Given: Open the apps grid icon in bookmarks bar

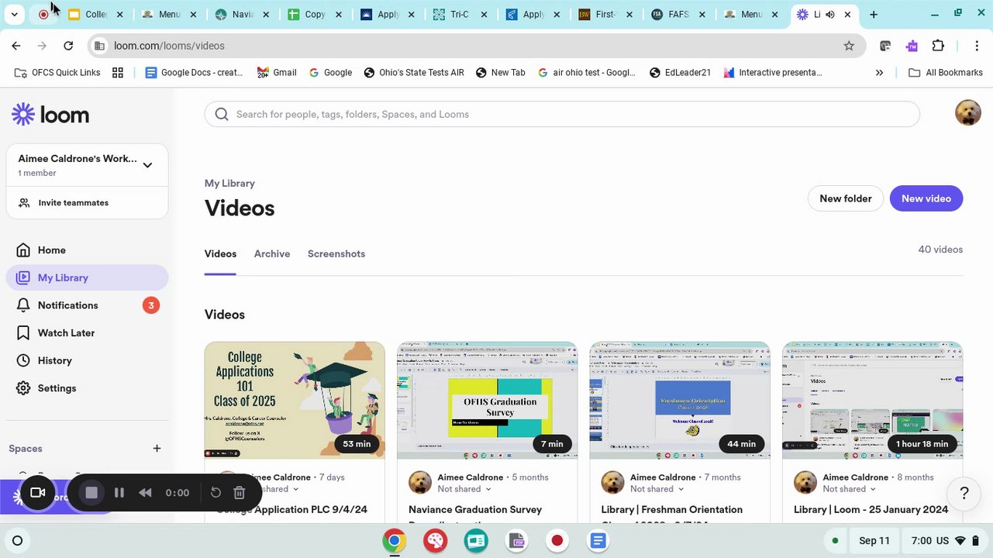Looking at the screenshot, I should coord(118,72).
